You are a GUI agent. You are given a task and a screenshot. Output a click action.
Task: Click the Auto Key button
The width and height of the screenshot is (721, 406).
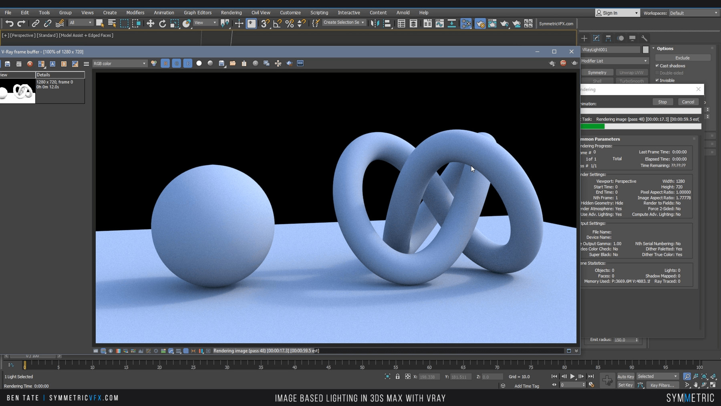(626, 376)
